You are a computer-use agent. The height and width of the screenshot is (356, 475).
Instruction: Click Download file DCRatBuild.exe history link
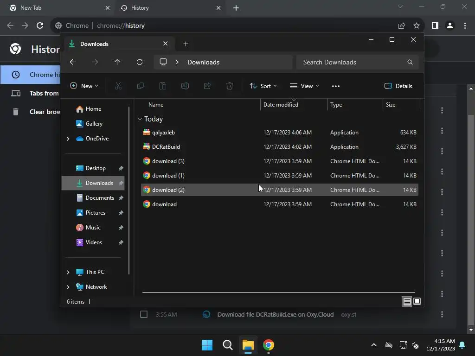pos(276,315)
